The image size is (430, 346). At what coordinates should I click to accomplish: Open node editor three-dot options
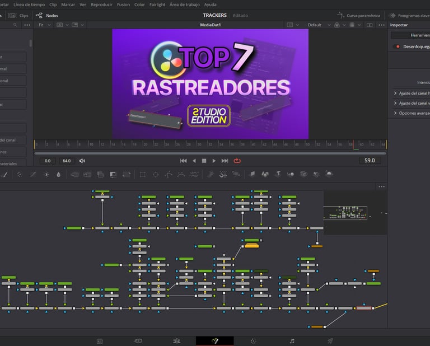(x=381, y=186)
